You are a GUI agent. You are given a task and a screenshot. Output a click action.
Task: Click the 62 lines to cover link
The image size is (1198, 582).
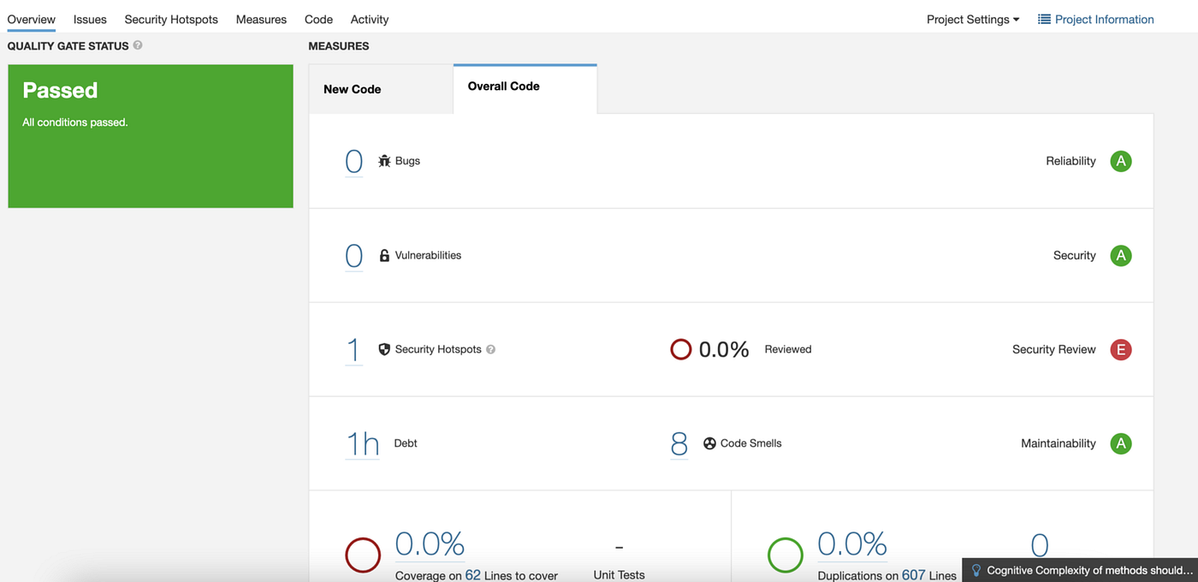(472, 575)
